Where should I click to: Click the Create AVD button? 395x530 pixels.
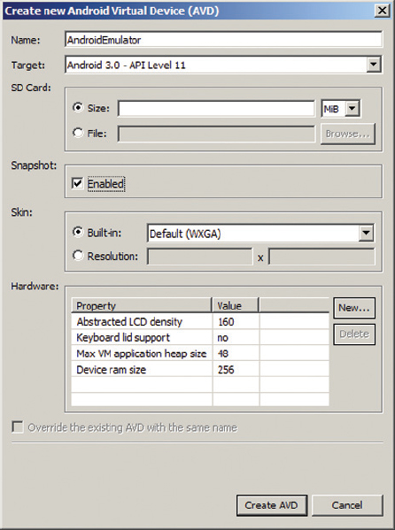(272, 505)
